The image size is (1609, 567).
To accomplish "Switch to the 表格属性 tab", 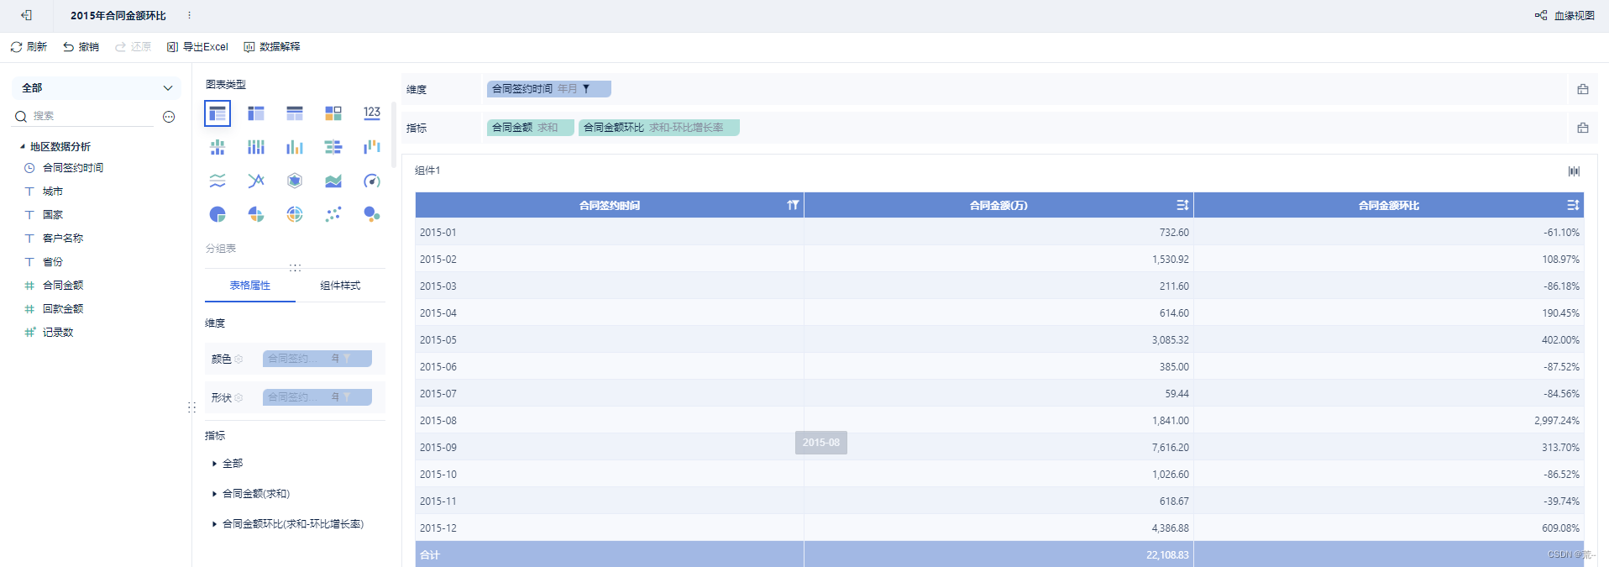I will point(250,286).
